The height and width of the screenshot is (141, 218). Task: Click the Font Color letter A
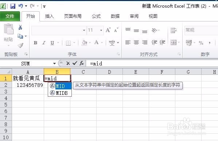coord(96,43)
